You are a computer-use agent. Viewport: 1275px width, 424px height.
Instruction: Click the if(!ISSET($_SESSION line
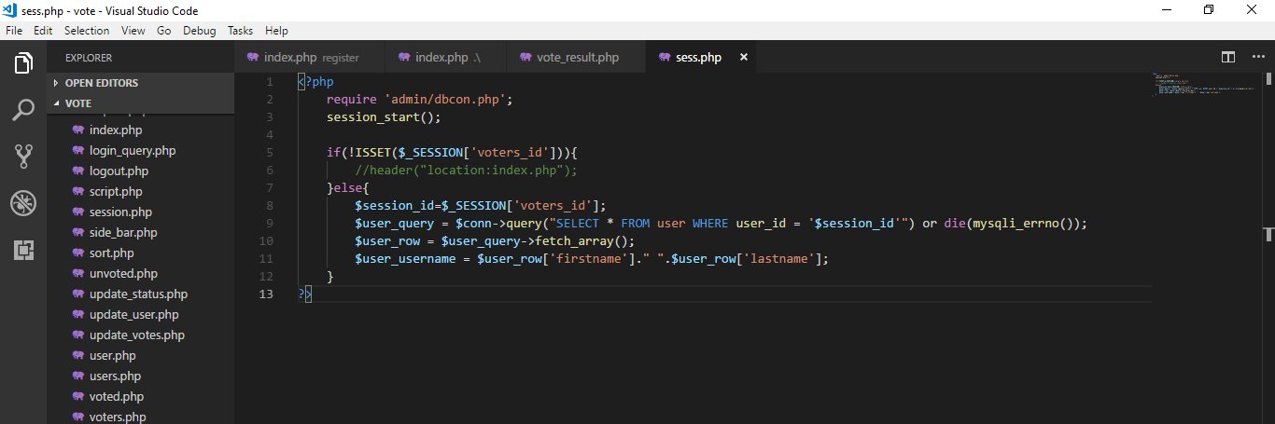[x=453, y=153]
